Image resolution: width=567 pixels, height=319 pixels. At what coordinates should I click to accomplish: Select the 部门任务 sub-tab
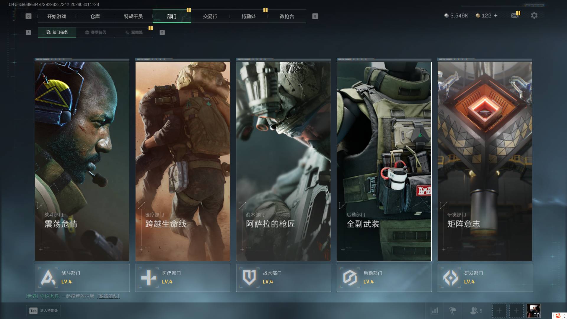(57, 32)
